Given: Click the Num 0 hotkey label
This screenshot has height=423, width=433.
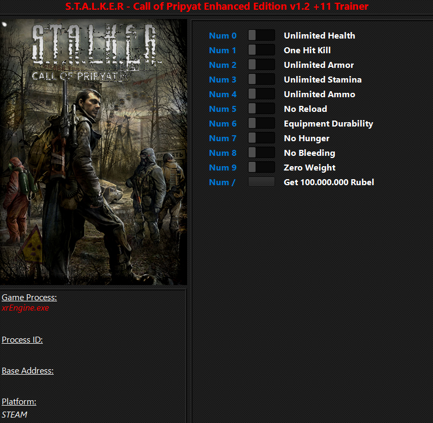Looking at the screenshot, I should (222, 36).
